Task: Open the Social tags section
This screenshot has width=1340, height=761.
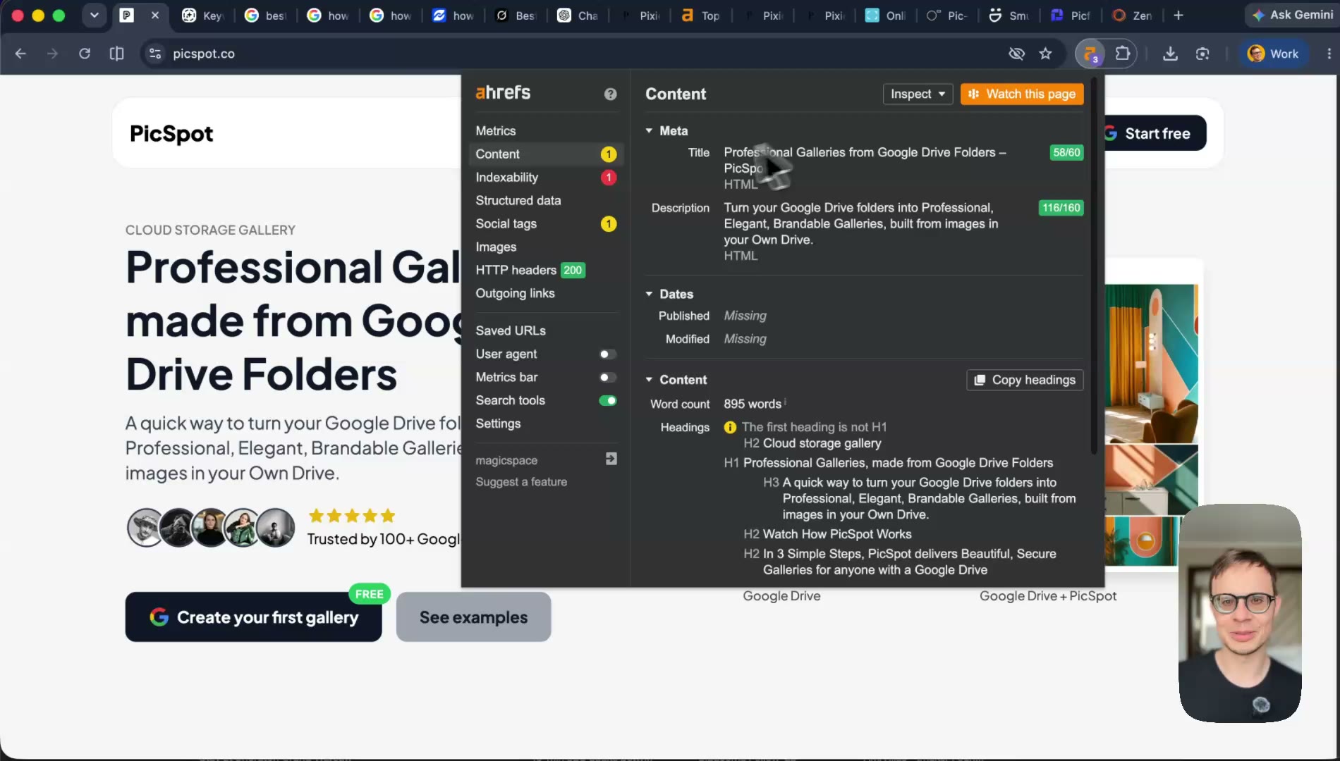Action: pos(506,224)
